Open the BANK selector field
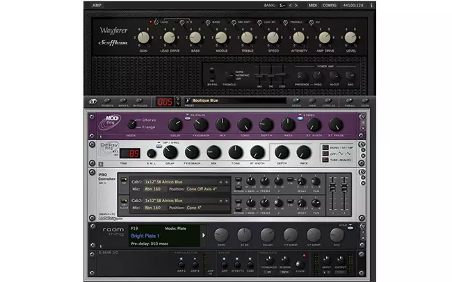Viewport: 452px width, 282px height. 282,5
